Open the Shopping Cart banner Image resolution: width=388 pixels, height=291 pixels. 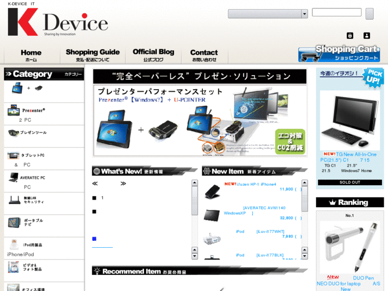(x=339, y=53)
